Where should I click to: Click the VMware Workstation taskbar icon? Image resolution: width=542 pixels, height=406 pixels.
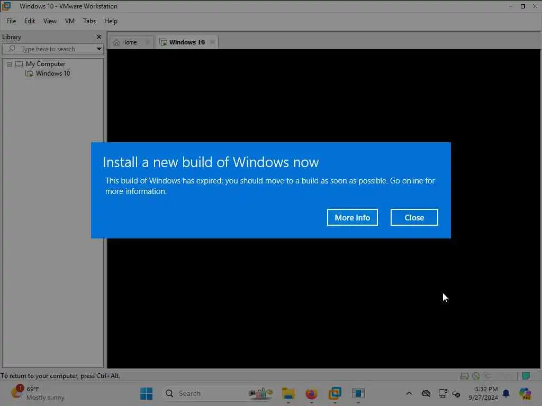[335, 393]
